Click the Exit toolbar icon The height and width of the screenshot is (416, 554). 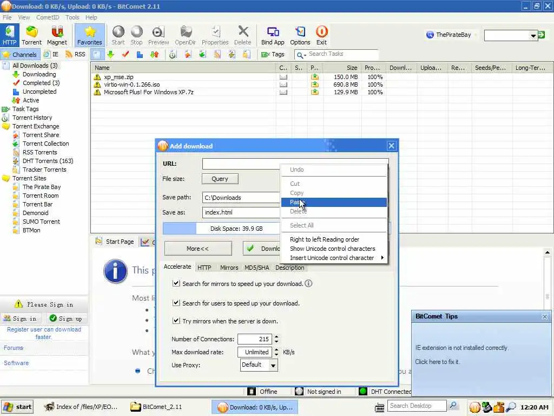tap(321, 35)
